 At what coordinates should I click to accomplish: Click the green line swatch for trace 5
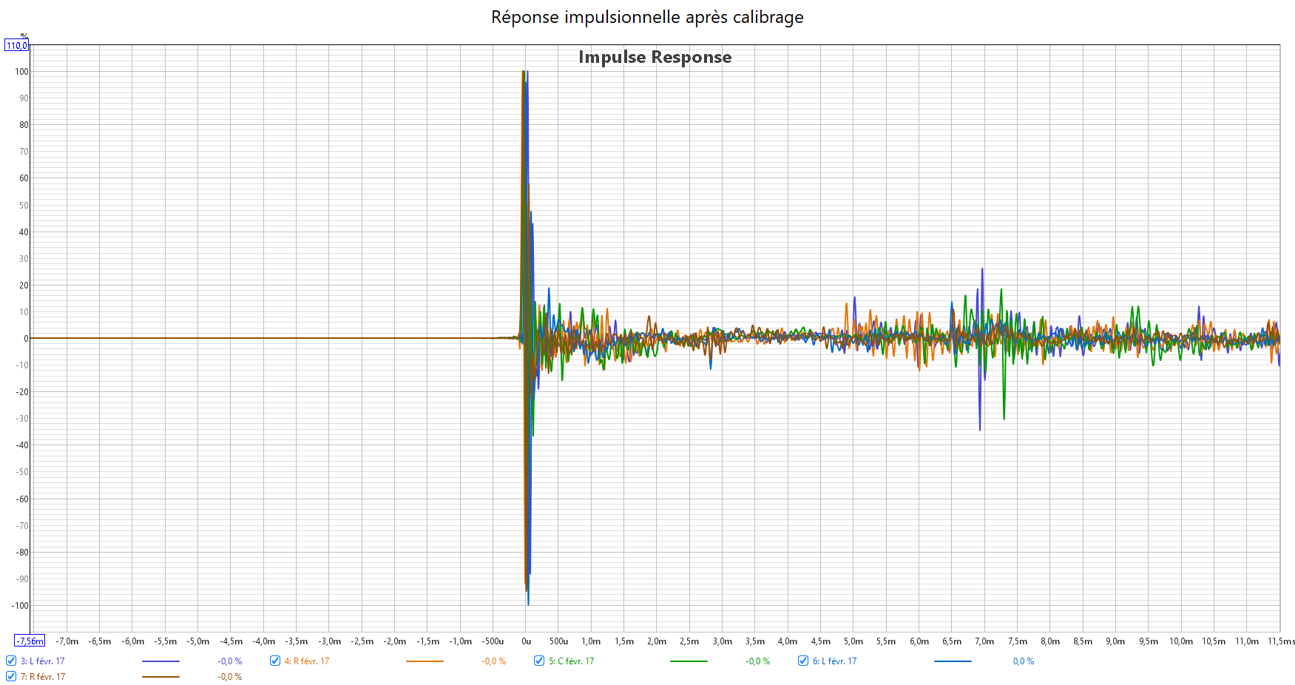click(x=689, y=661)
